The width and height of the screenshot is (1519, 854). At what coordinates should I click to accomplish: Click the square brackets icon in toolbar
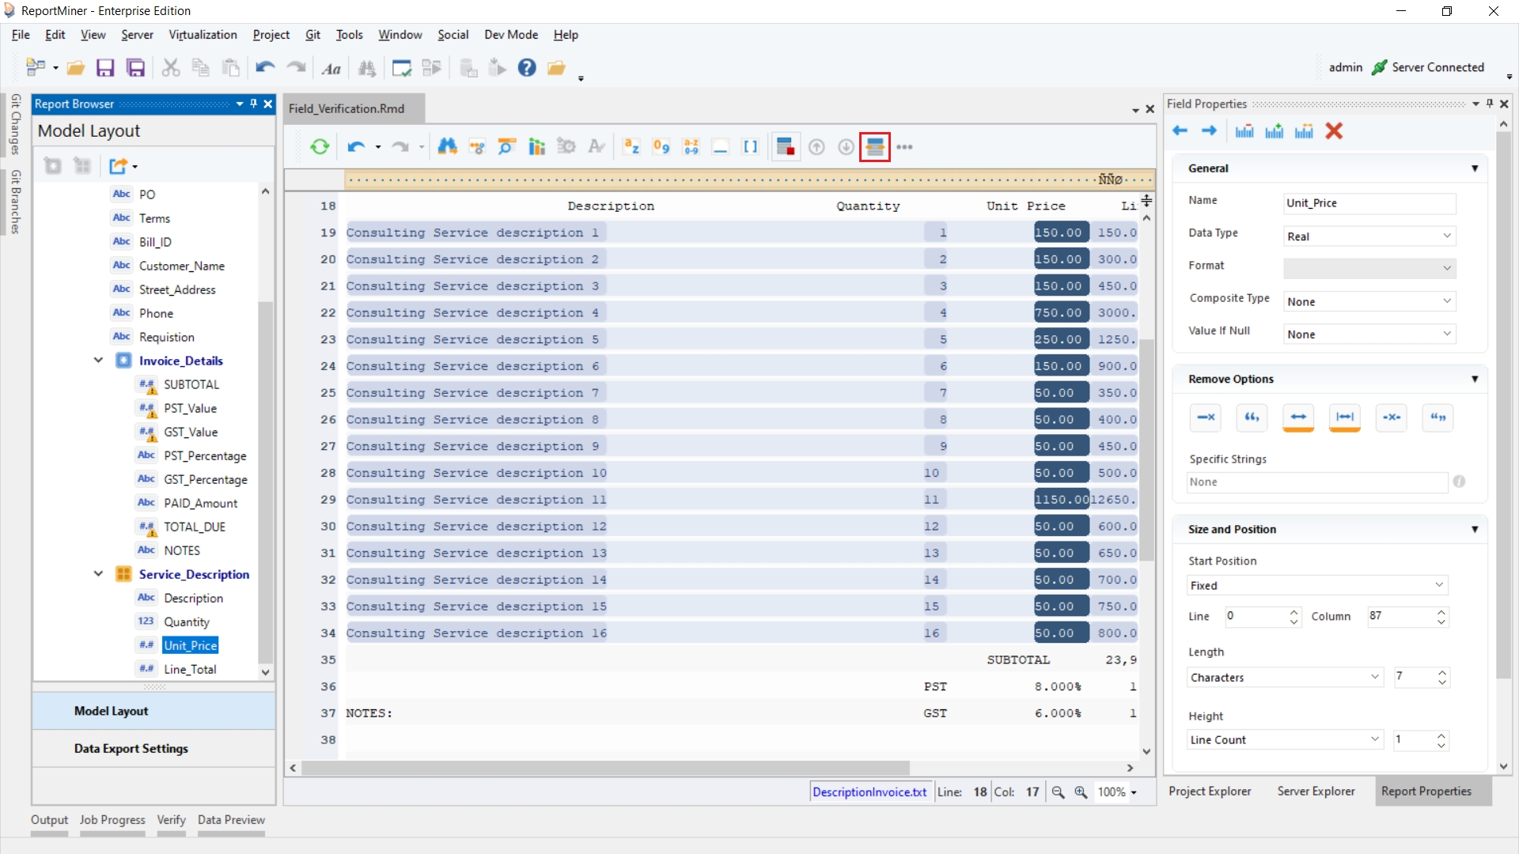750,147
